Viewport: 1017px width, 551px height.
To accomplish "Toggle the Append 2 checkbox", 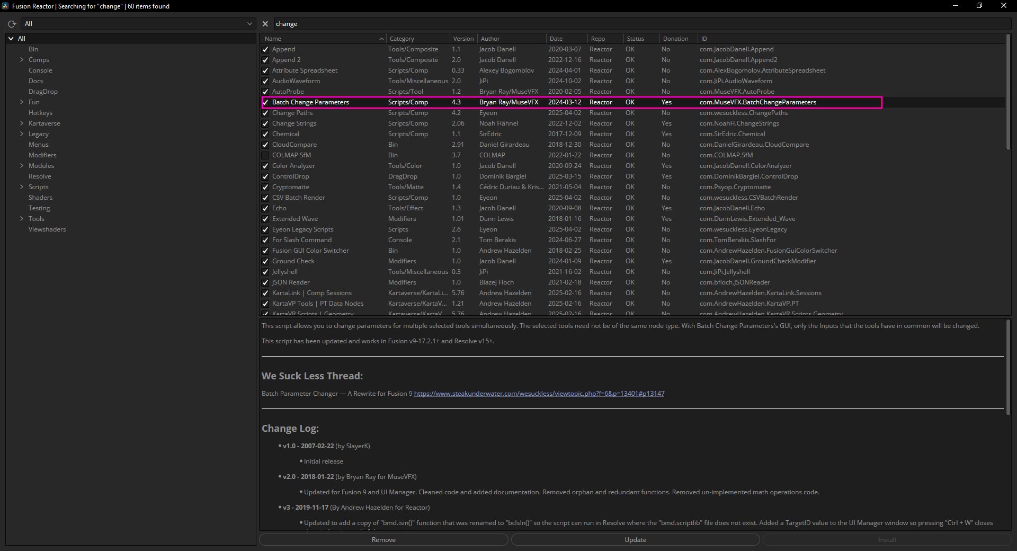I will [265, 60].
